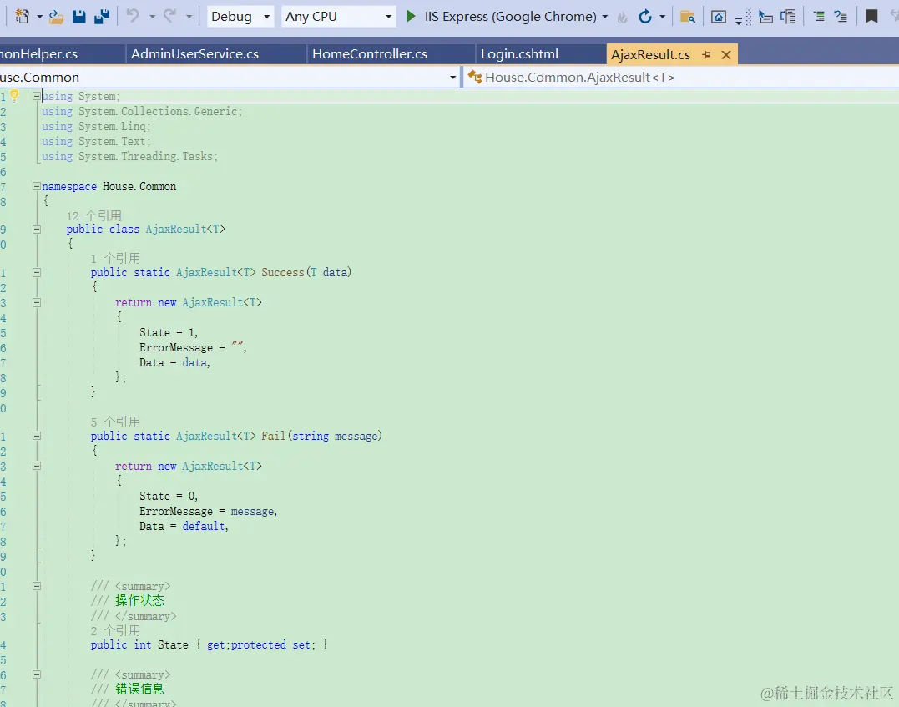Open the Debug configuration combo box
899x707 pixels.
[x=240, y=16]
